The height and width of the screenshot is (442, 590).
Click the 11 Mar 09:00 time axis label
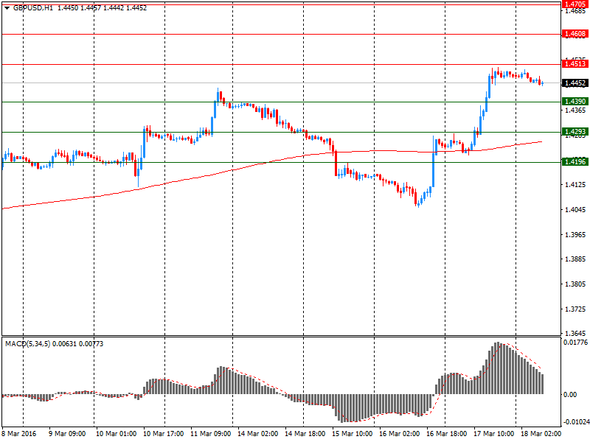(x=210, y=433)
